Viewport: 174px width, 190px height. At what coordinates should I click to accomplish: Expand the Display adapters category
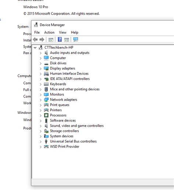click(x=40, y=69)
